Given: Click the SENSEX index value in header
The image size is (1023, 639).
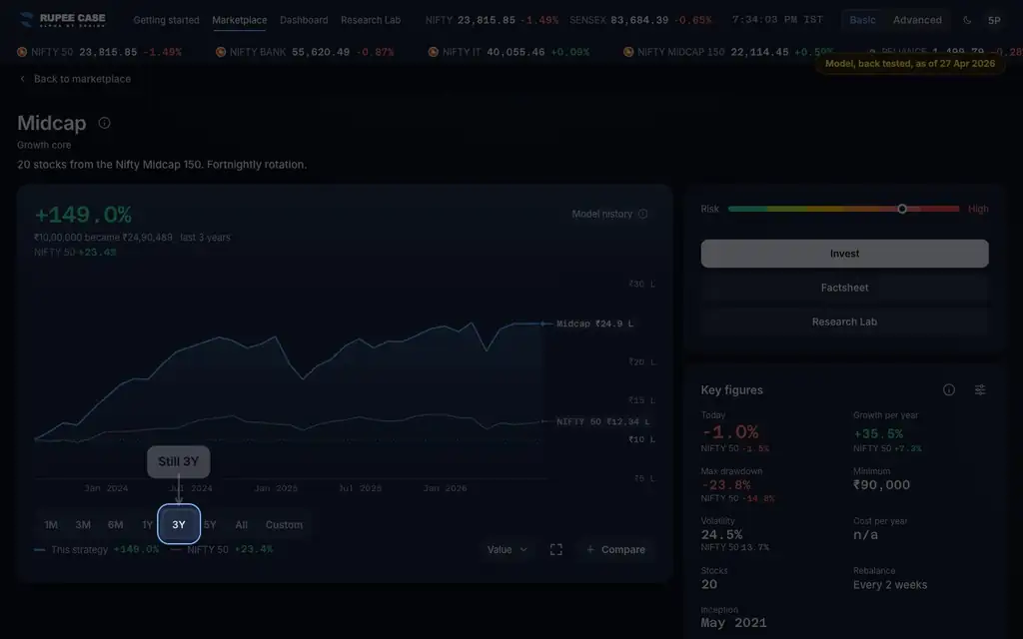Looking at the screenshot, I should (639, 20).
